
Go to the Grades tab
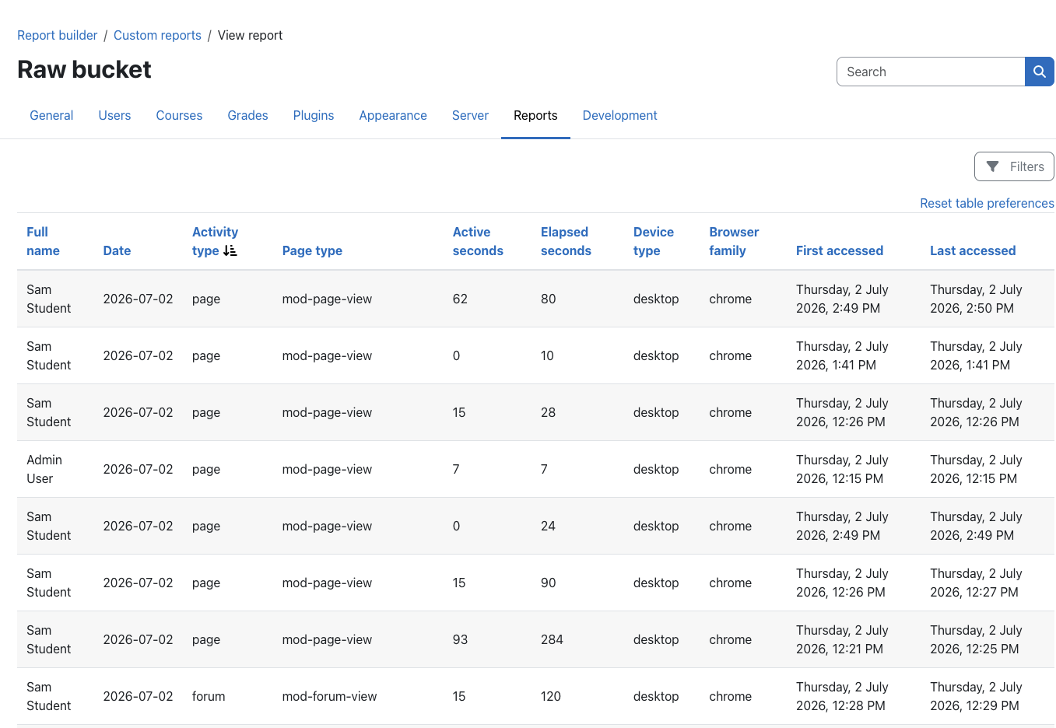pyautogui.click(x=247, y=115)
